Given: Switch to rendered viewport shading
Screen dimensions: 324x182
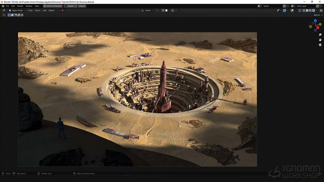Looking at the screenshot, I should 313,11.
